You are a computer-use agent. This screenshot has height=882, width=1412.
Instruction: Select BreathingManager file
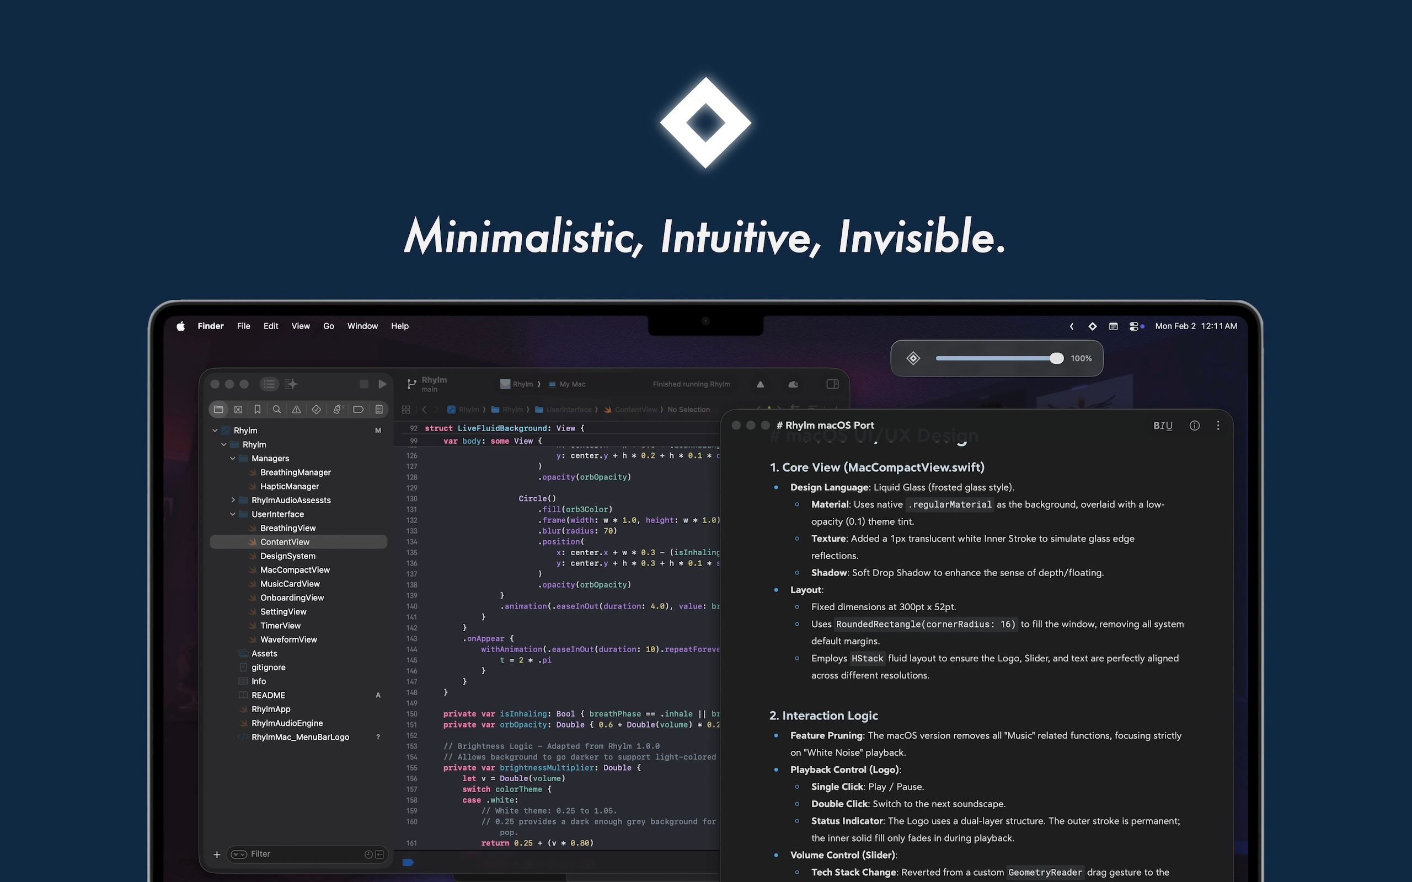295,472
